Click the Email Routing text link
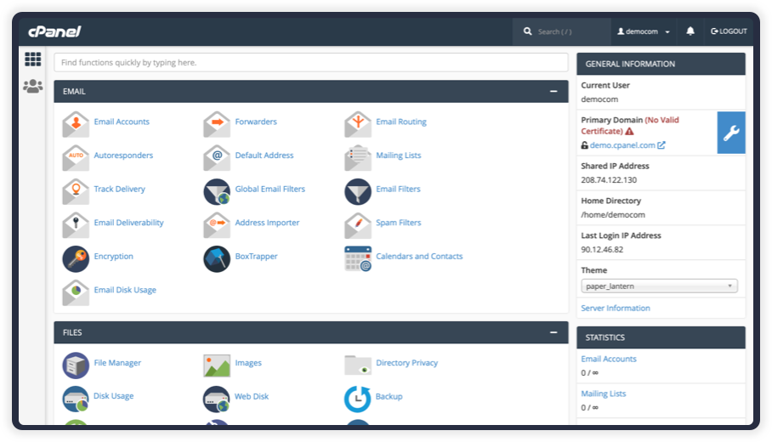This screenshot has height=442, width=772. pyautogui.click(x=401, y=122)
